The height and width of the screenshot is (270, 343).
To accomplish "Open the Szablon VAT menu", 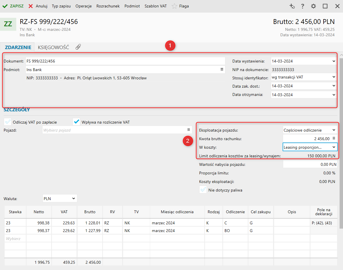I will coord(156,6).
